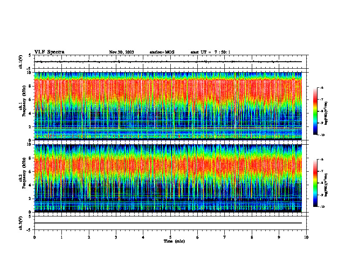
Task: Click the "VLF Spectra" plot title
Action: 49,52
